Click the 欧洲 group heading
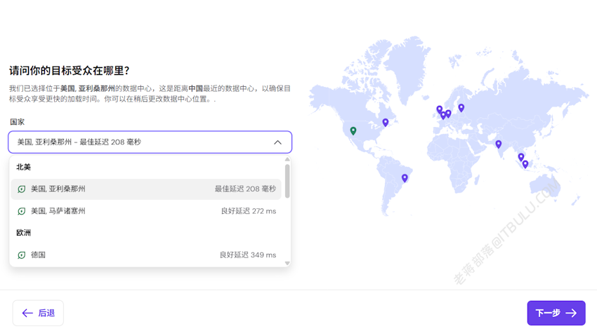The width and height of the screenshot is (597, 331). (23, 233)
